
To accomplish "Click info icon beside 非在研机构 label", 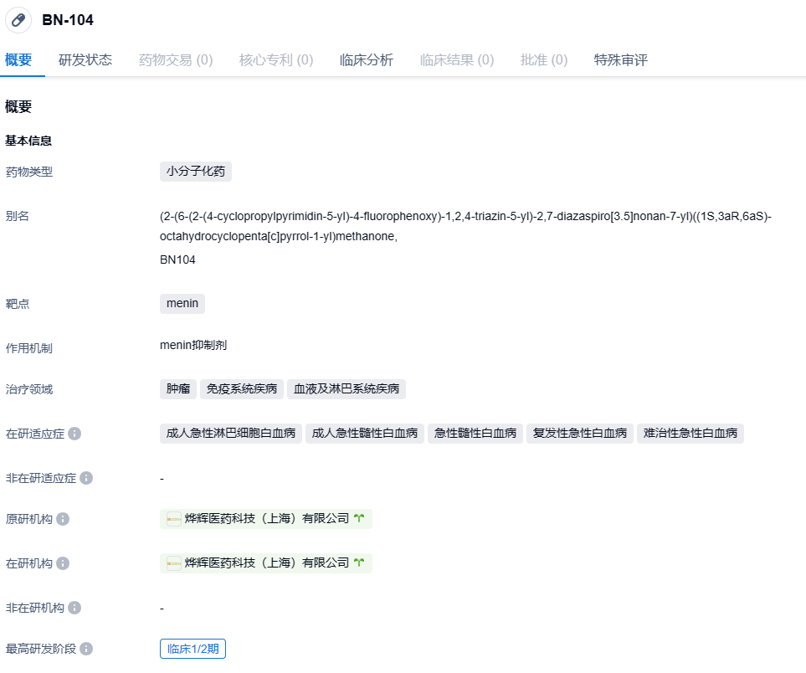I will 74,608.
